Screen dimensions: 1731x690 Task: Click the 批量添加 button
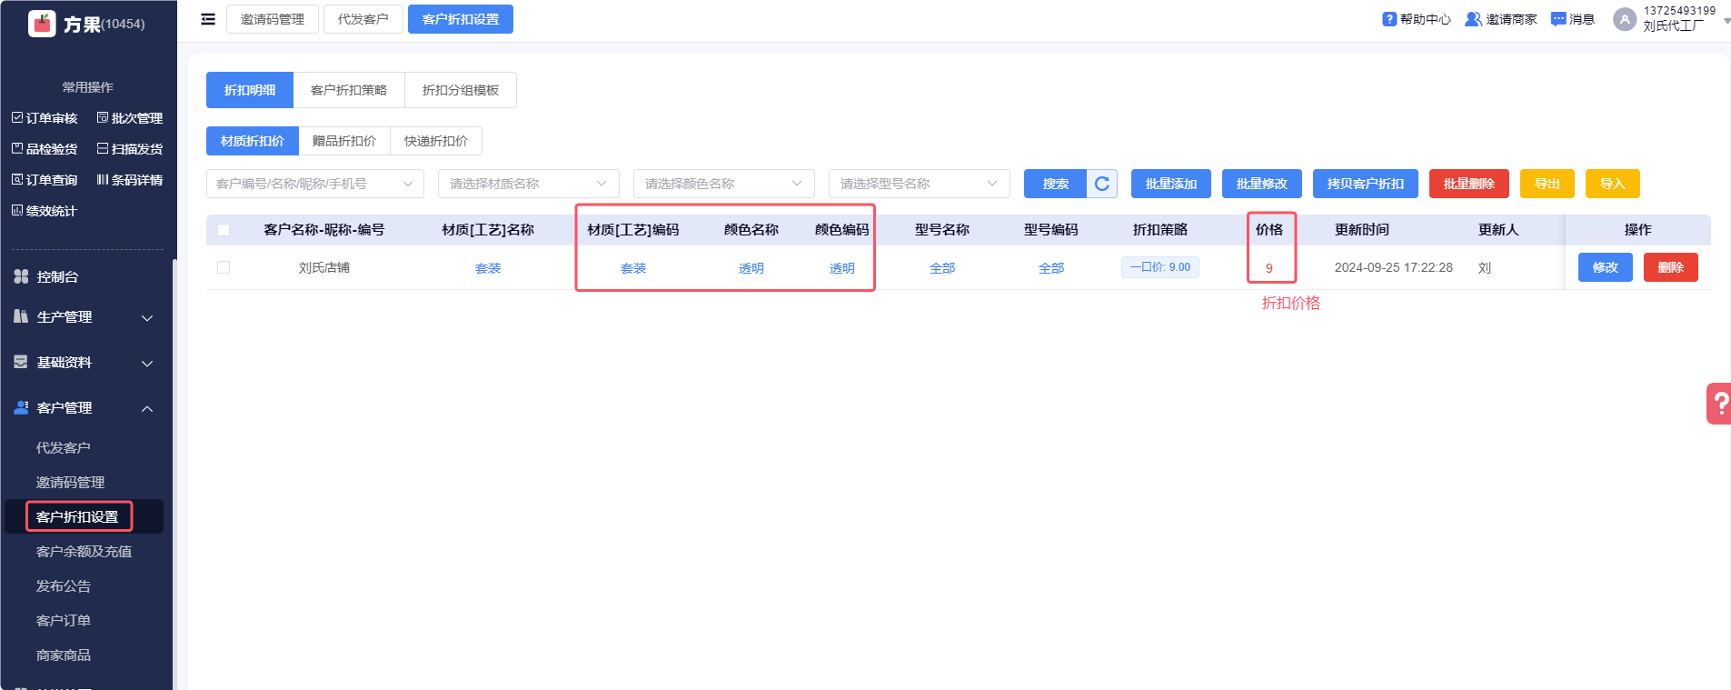click(1170, 184)
